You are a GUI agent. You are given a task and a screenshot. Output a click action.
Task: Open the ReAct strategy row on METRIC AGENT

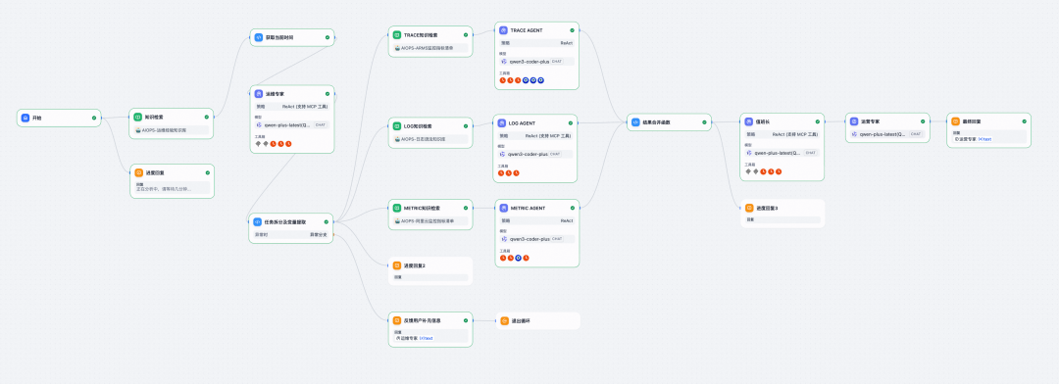coord(537,220)
